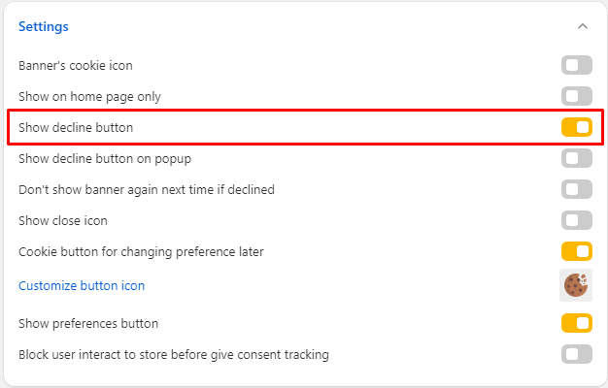
Task: Click the Settings header title
Action: tap(44, 26)
